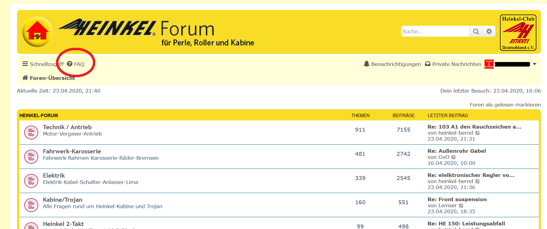The height and width of the screenshot is (229, 547).
Task: Open the Heinkel-Club Deutschland logo
Action: coord(518,33)
